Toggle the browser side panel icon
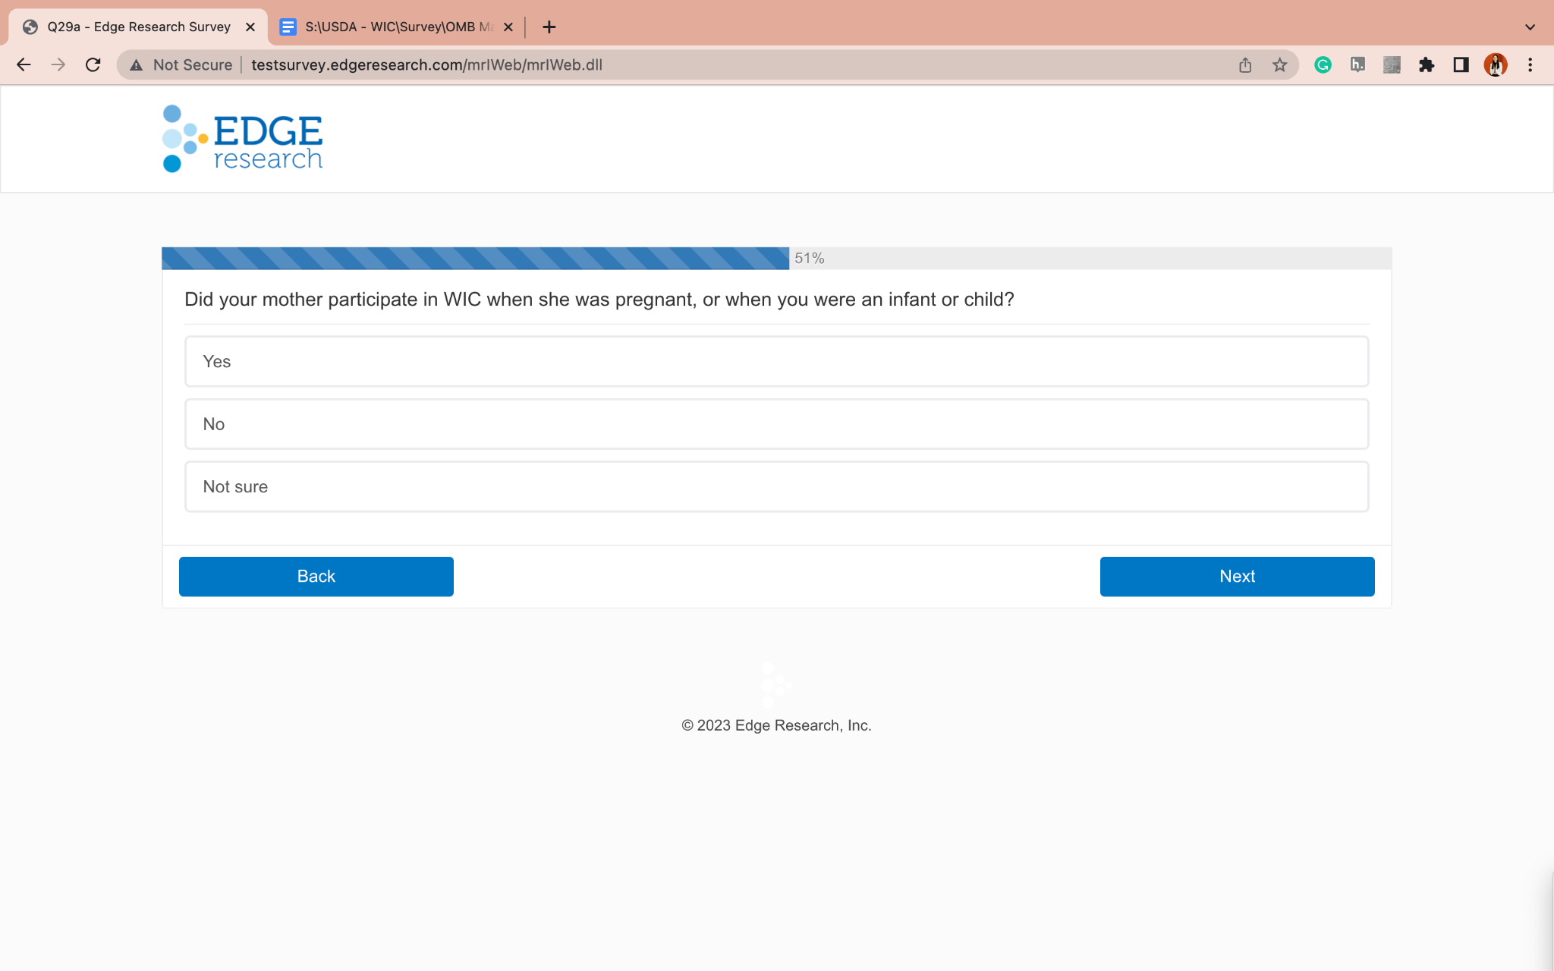1554x971 pixels. [x=1461, y=65]
